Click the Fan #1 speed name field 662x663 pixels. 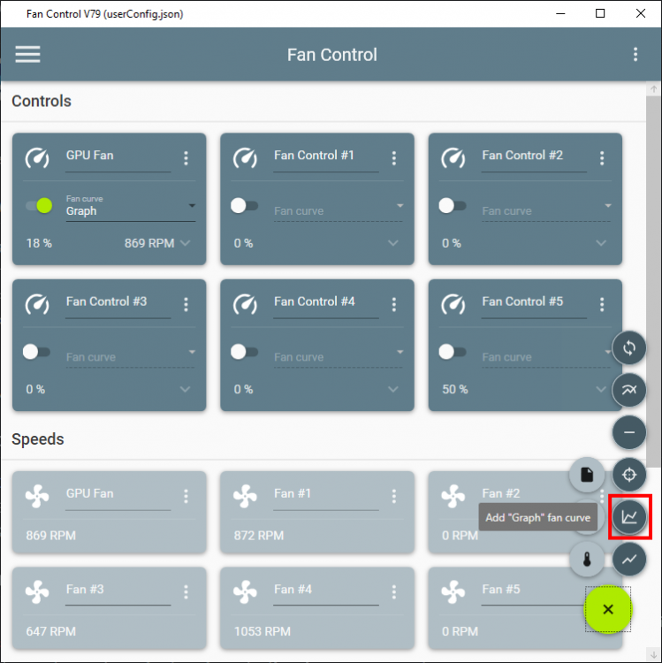tap(325, 494)
